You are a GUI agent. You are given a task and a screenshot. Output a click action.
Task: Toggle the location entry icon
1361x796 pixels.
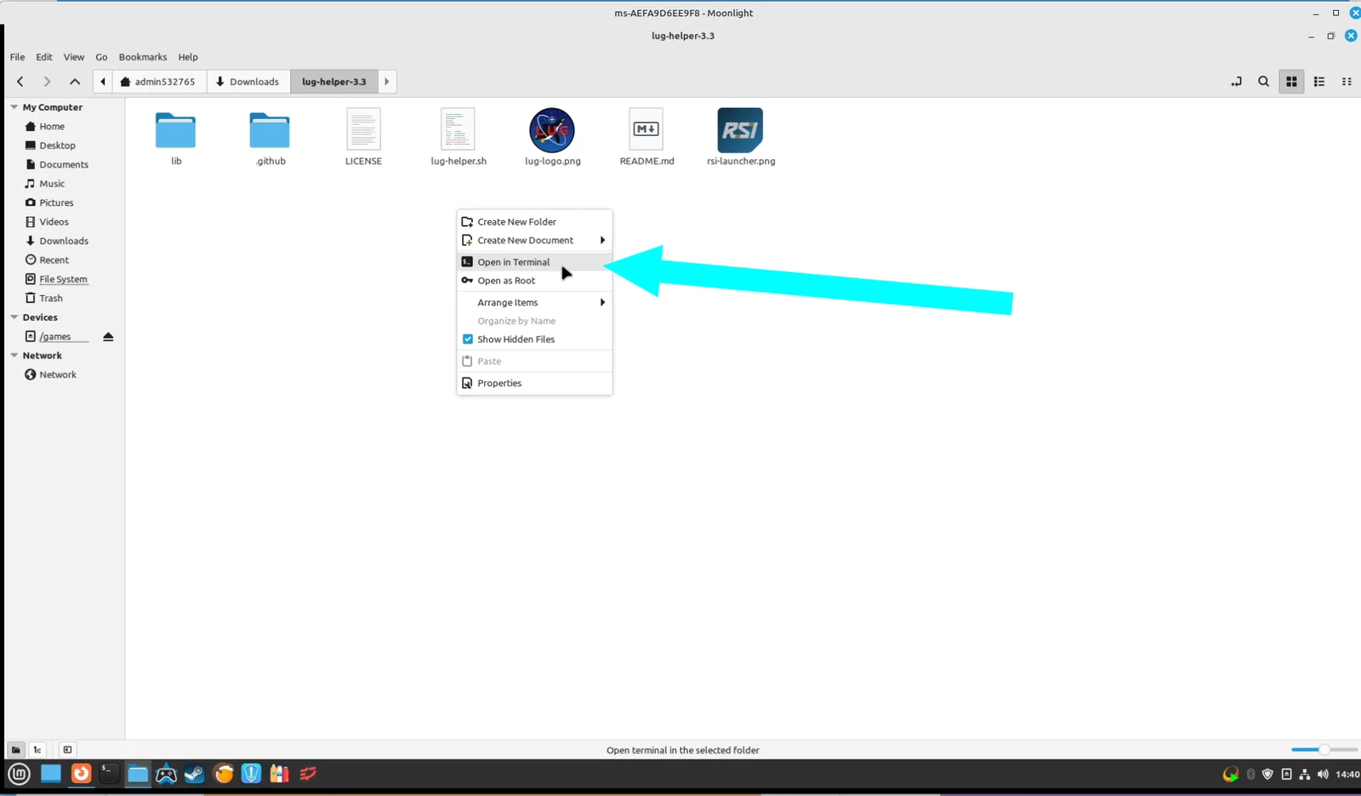click(x=1236, y=82)
